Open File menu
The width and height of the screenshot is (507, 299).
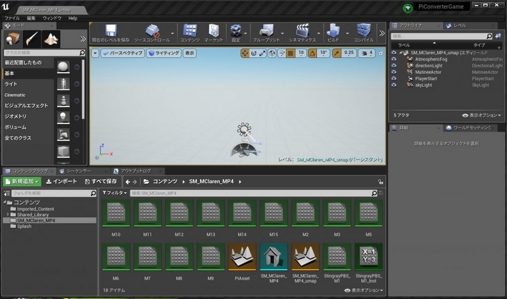(x=12, y=18)
